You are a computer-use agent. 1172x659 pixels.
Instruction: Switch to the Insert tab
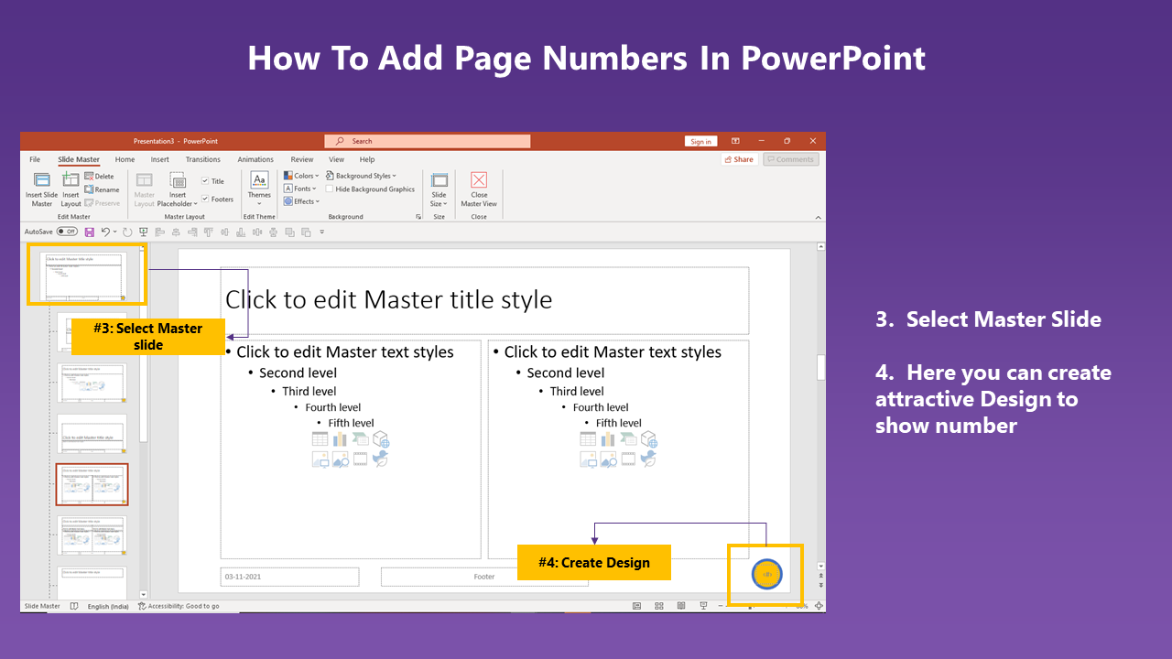160,159
